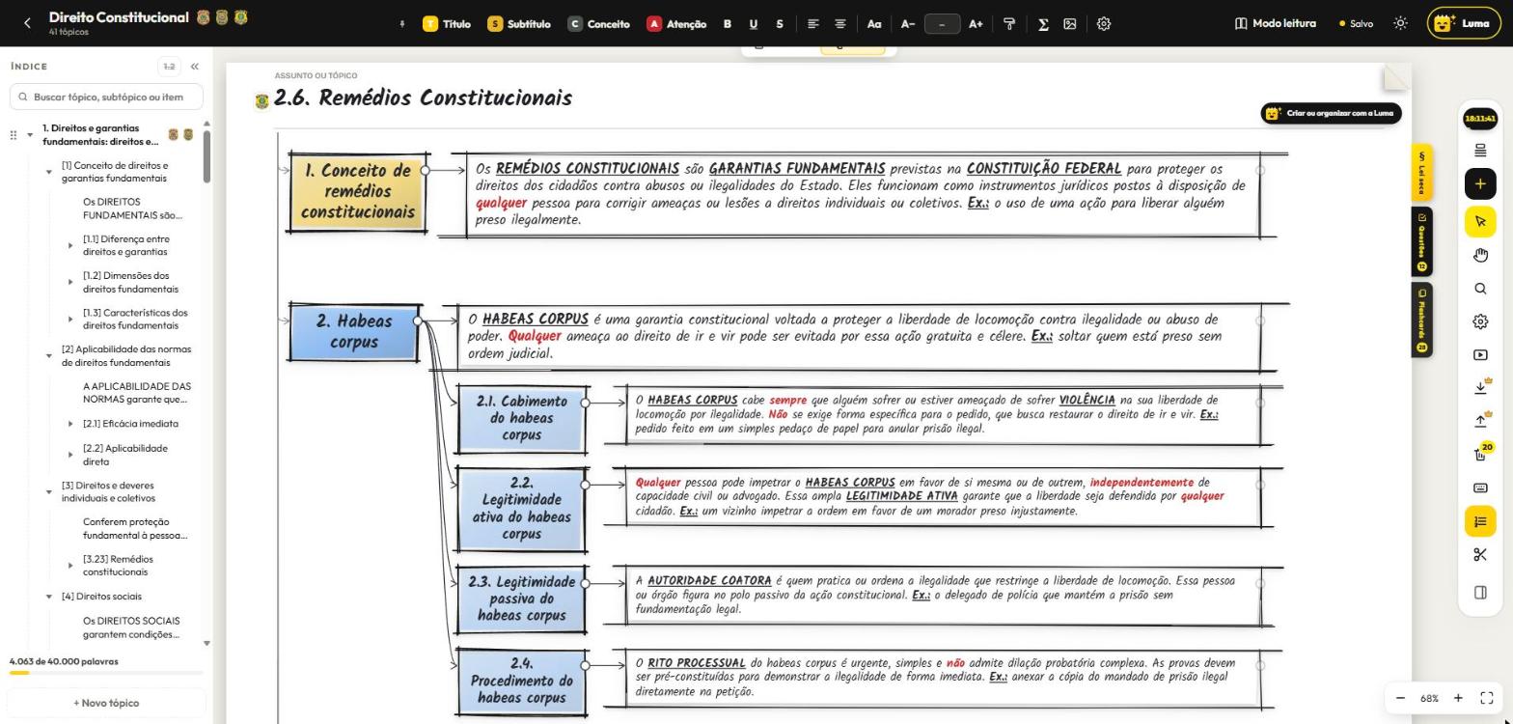1513x724 pixels.
Task: Go back using the top-left arrow
Action: tap(27, 23)
